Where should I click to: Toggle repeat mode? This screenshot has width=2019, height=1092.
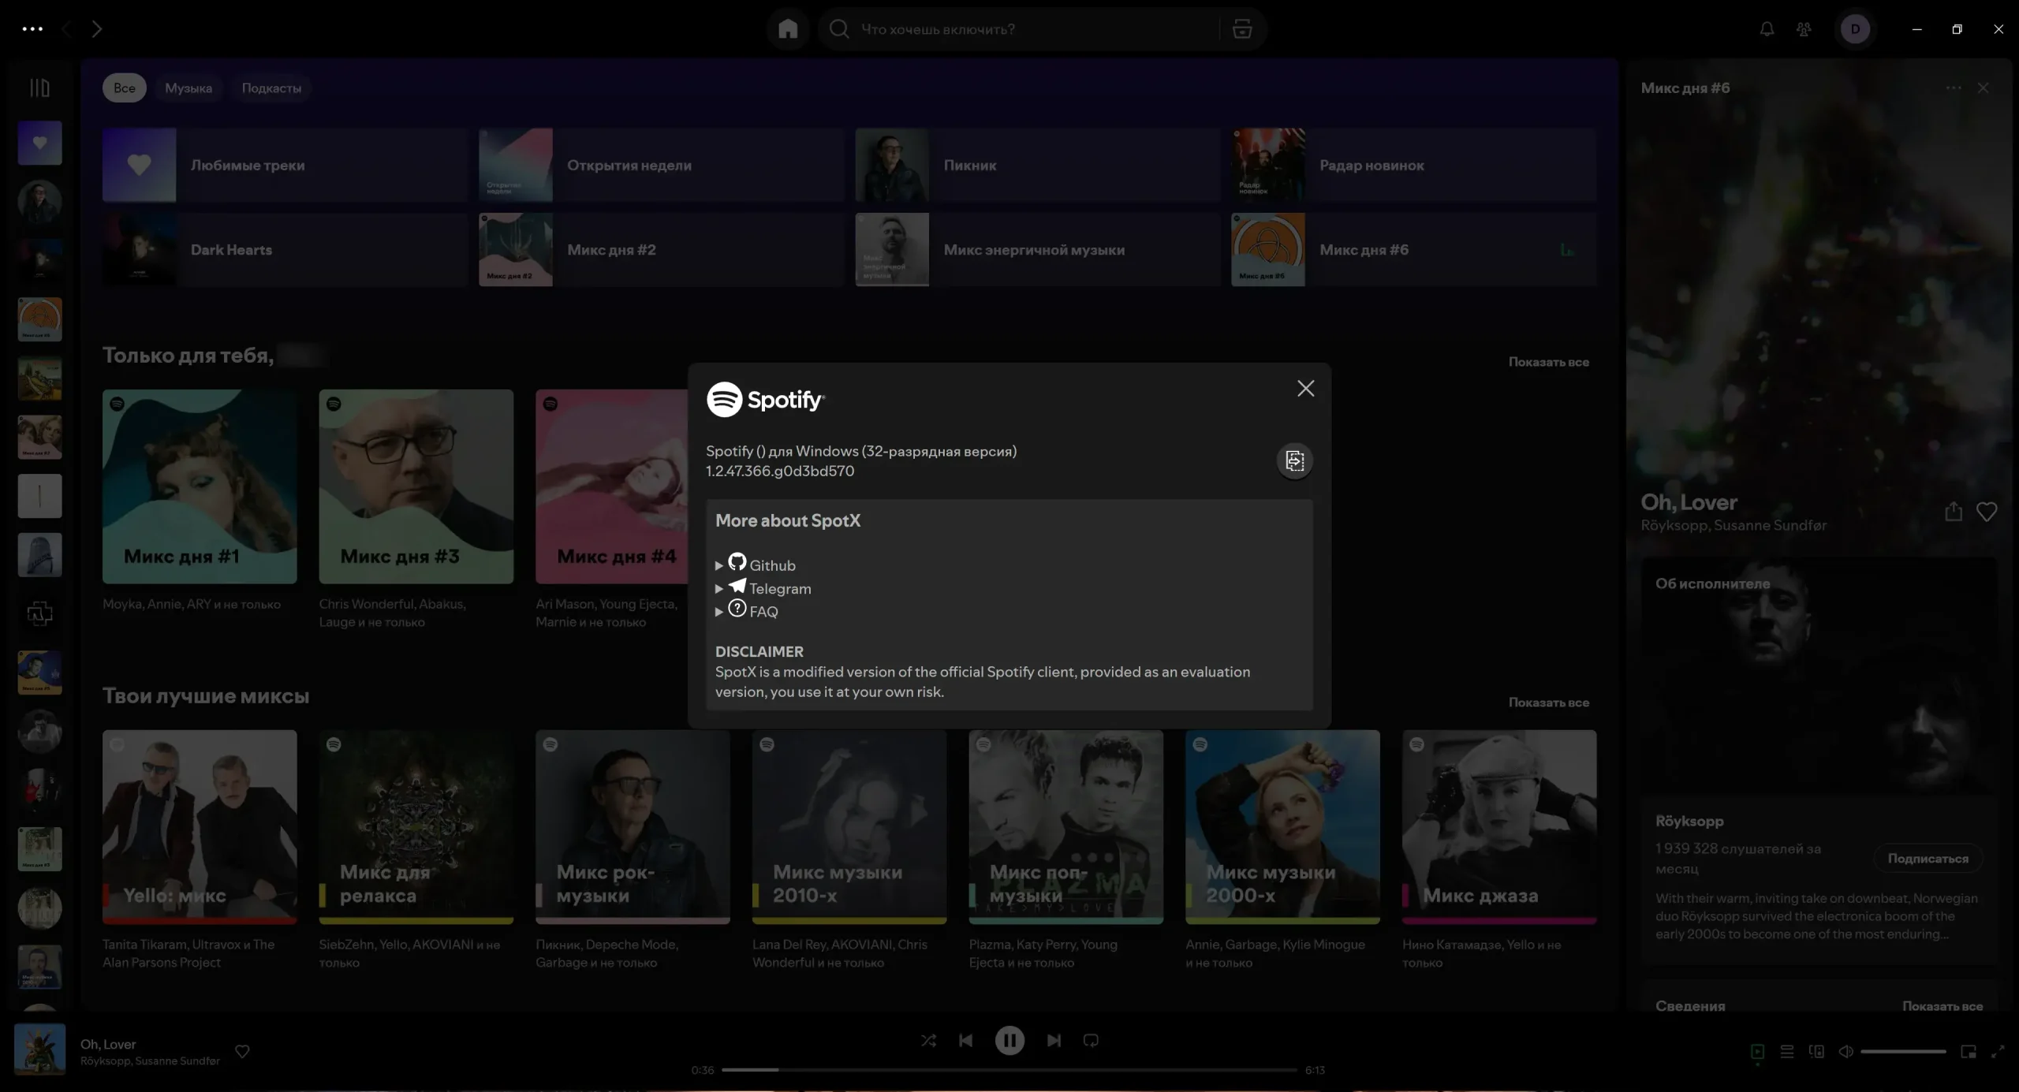click(x=1091, y=1040)
